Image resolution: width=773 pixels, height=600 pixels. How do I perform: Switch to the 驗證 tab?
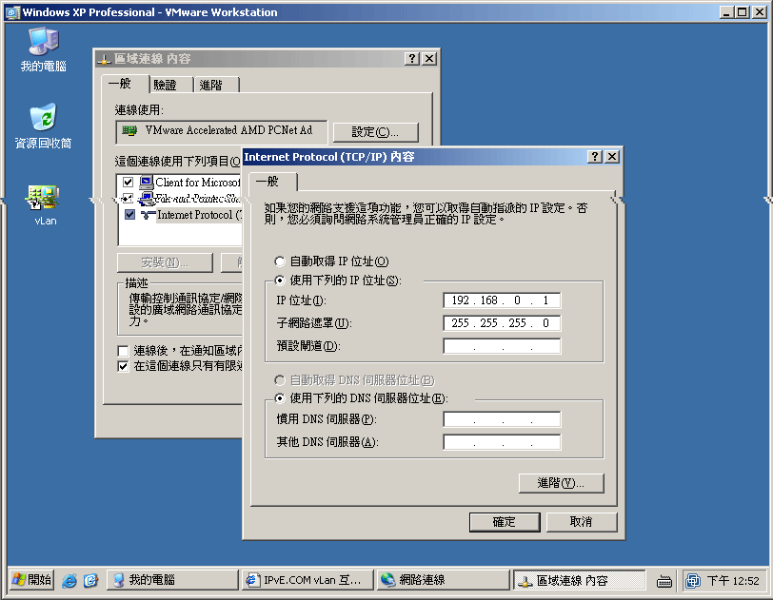click(168, 84)
